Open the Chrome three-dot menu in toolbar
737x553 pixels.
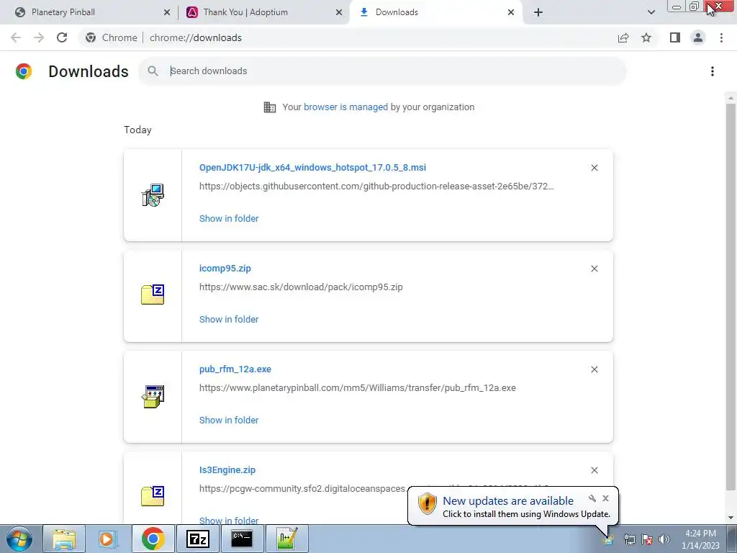pyautogui.click(x=721, y=37)
